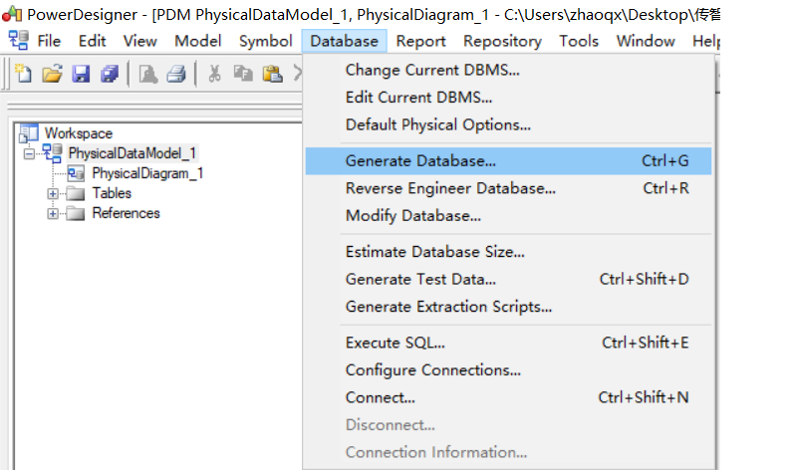Viewport: 792px width, 470px height.
Task: Click the Workspace icon in the browser tree
Action: click(x=28, y=133)
